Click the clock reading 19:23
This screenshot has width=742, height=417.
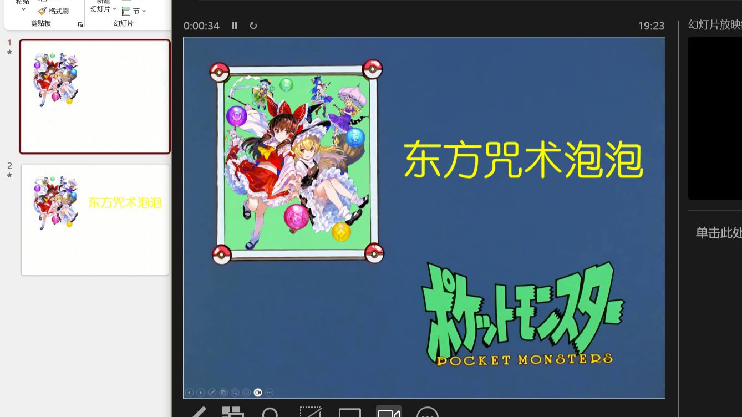pyautogui.click(x=651, y=26)
